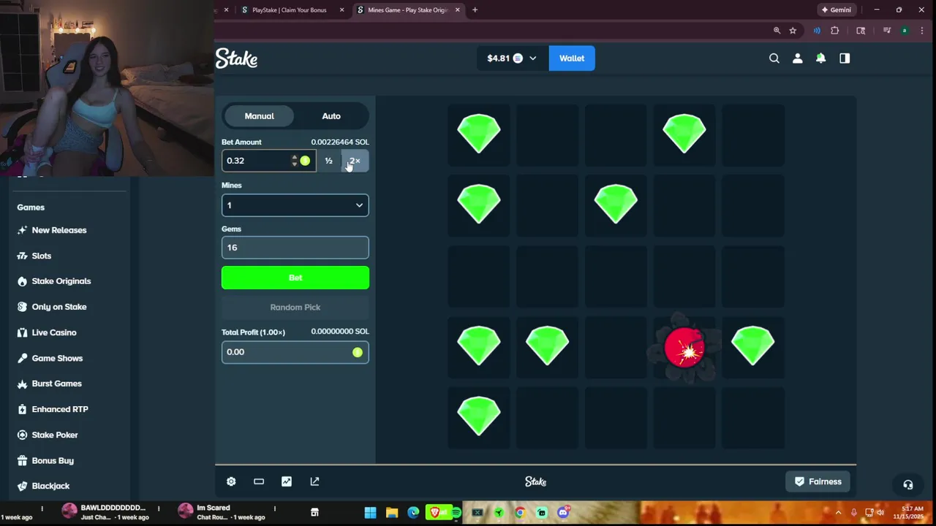
Task: Open Chrome extensions puzzle icon
Action: [x=834, y=31]
